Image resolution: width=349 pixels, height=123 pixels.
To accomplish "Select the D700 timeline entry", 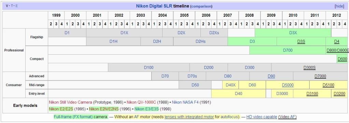I will (x=288, y=50).
